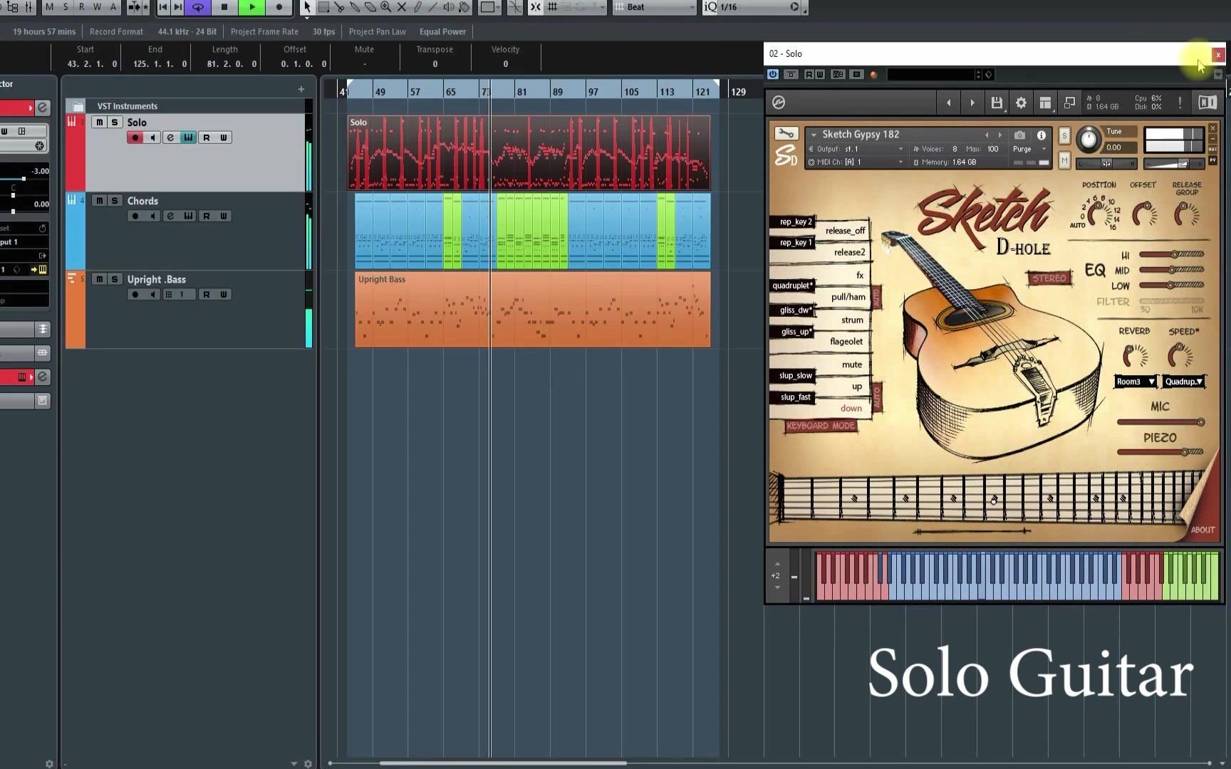The image size is (1231, 769).
Task: Click KEYBOARD MODE button
Action: coord(821,426)
